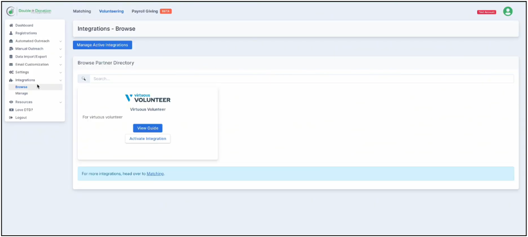Click the Logout icon in sidebar
The image size is (528, 237).
click(x=11, y=118)
